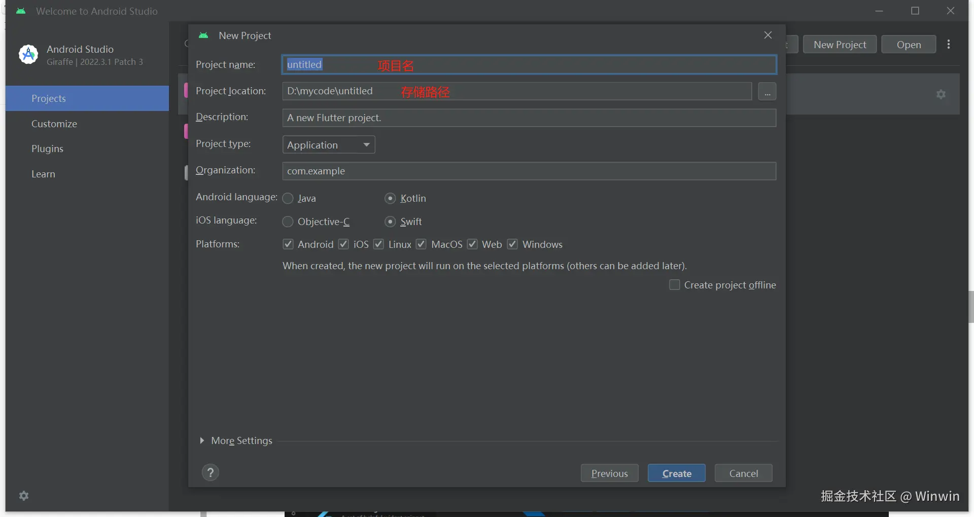
Task: Disable the Web platform checkbox
Action: tap(472, 244)
